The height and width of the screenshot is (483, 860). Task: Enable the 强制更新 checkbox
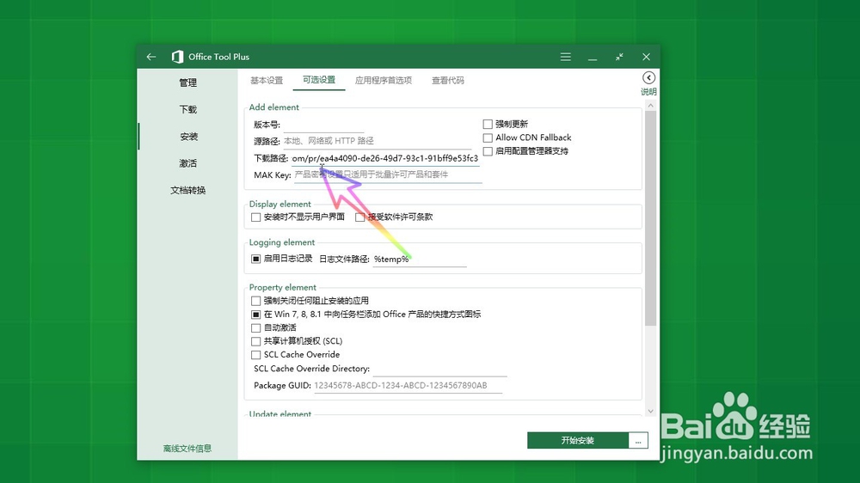(488, 124)
